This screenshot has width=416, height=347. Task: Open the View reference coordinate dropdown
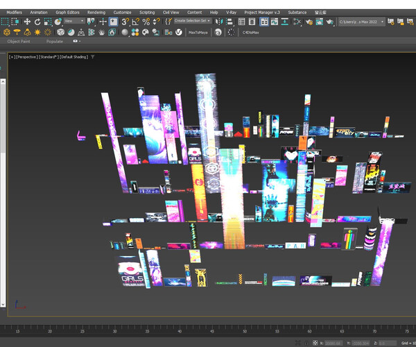pos(74,21)
